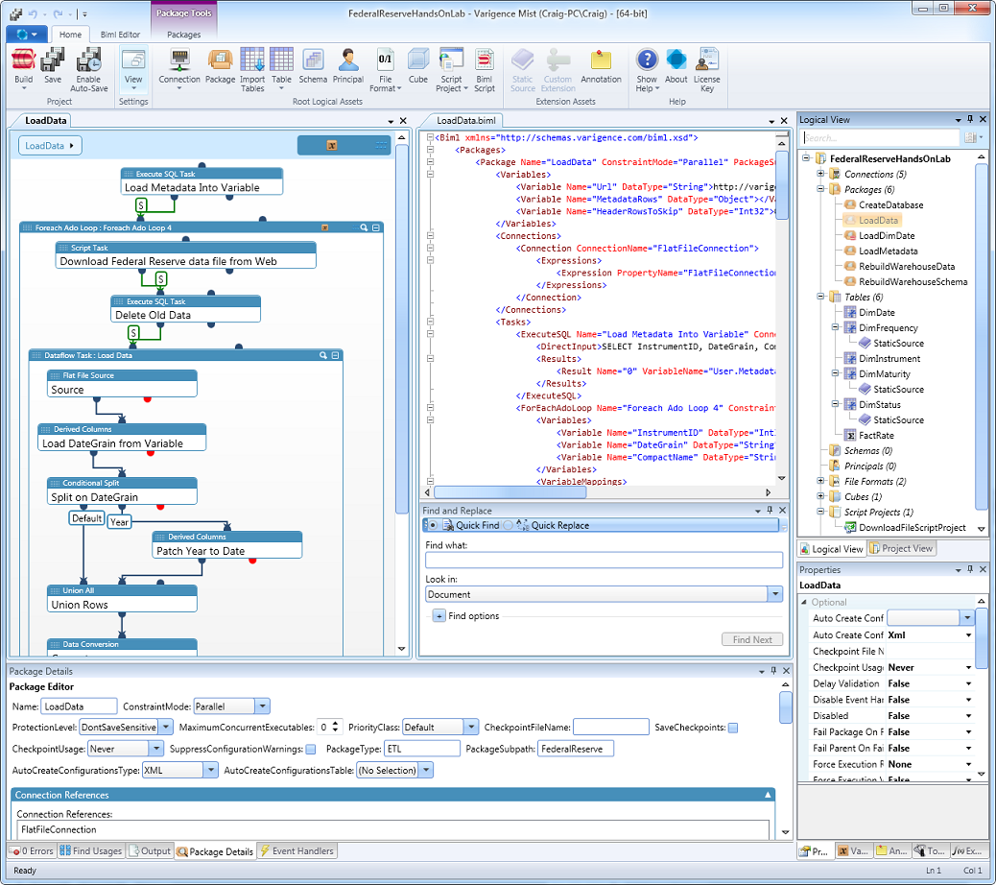The height and width of the screenshot is (885, 996).
Task: Add a new Principal asset
Action: [x=348, y=66]
